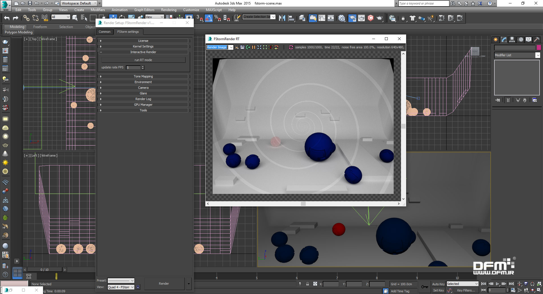This screenshot has width=543, height=294.
Task: Select the Select and Link tool
Action: (x=26, y=18)
